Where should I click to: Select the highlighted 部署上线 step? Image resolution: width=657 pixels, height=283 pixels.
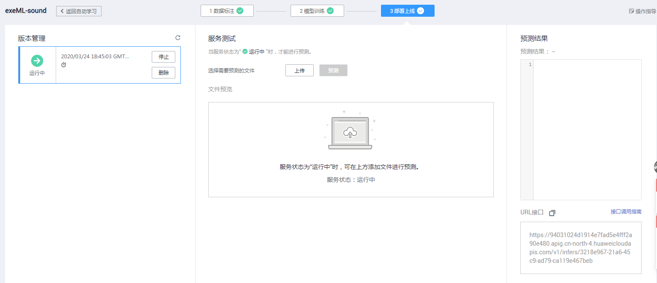[408, 10]
